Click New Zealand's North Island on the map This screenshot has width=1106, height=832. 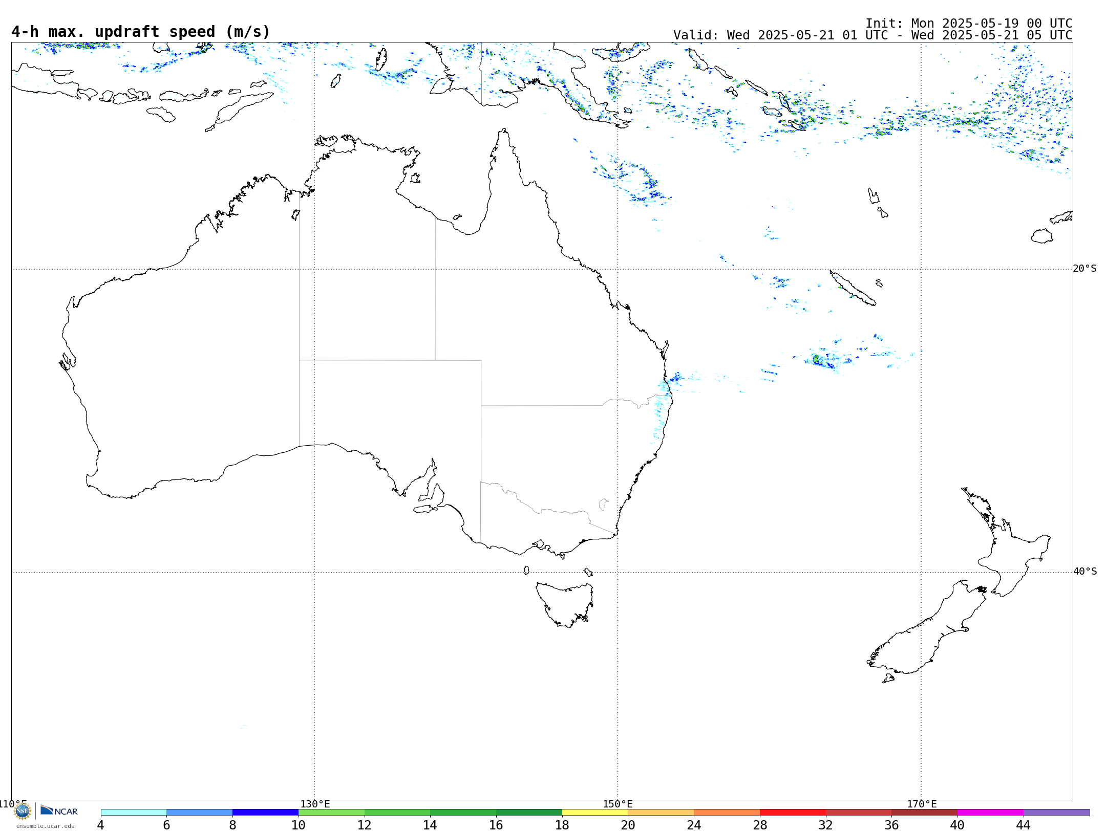1011,553
